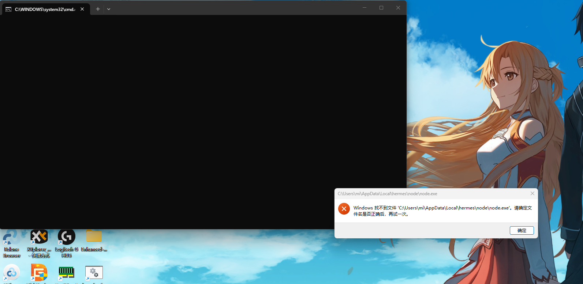Click the node.exe path in dialog title
The width and height of the screenshot is (583, 284).
pyautogui.click(x=388, y=194)
